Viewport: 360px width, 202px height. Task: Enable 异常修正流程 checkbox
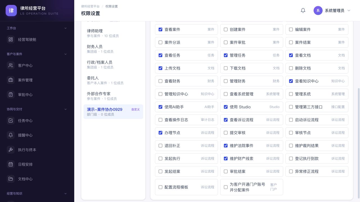[x=291, y=171]
